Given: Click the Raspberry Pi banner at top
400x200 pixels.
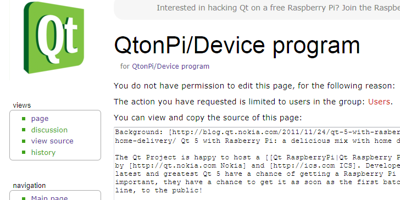Looking at the screenshot, I should tap(257, 9).
